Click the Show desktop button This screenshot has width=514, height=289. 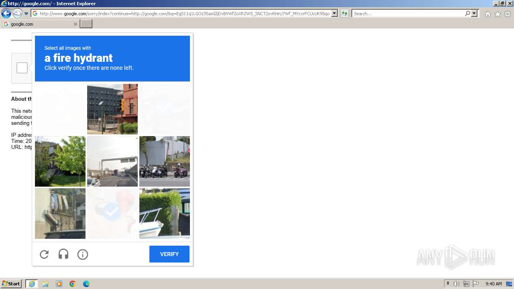point(509,284)
